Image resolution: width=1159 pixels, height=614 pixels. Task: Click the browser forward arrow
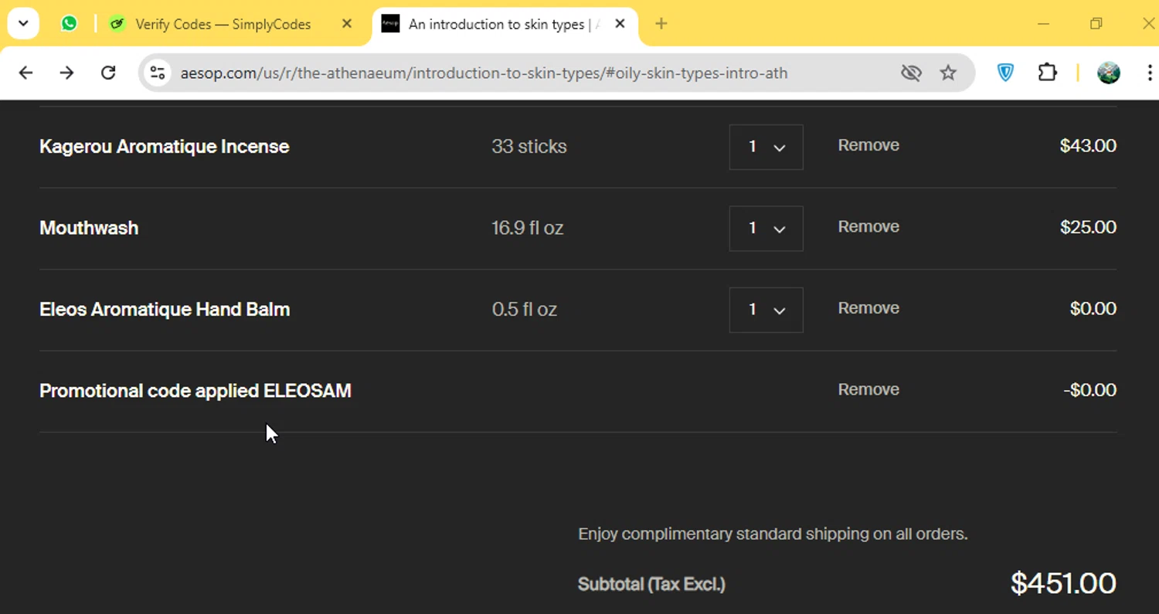click(x=67, y=73)
